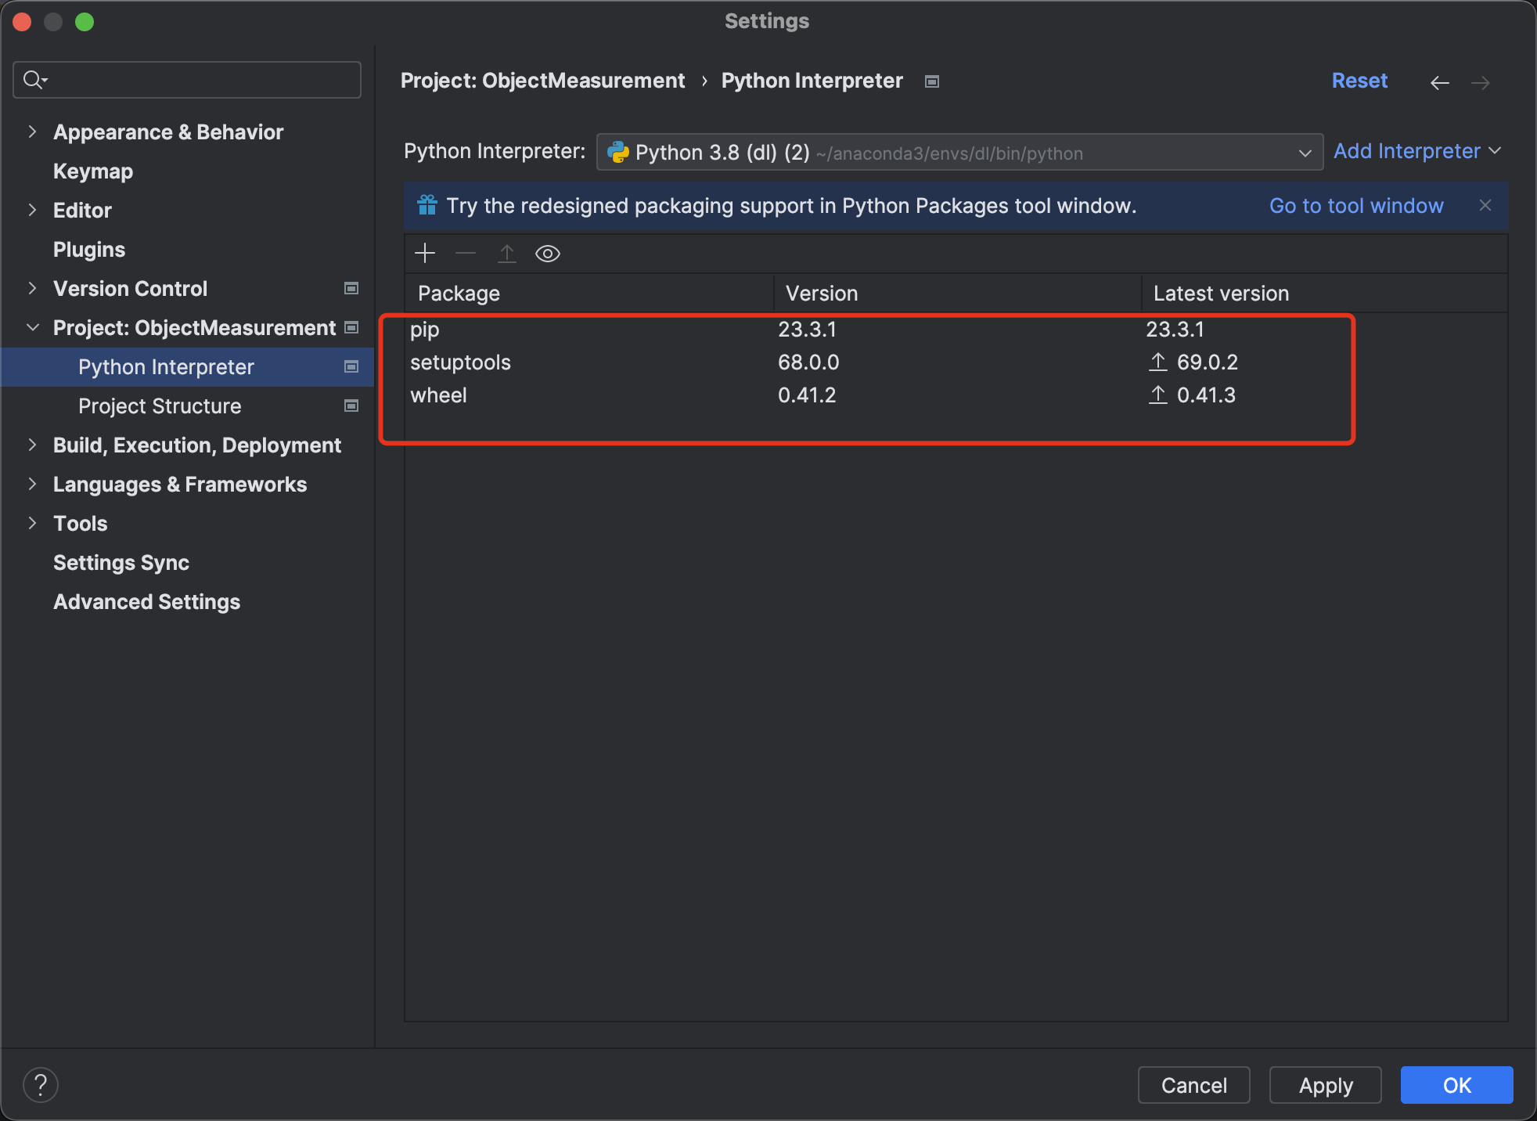Click the forward navigation arrow
1537x1121 pixels.
[1480, 82]
